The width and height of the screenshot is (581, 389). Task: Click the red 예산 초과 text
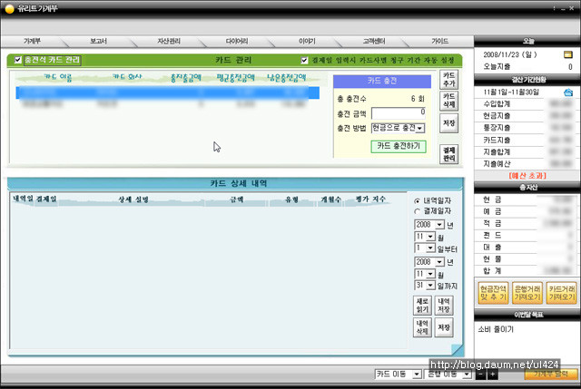click(x=527, y=175)
